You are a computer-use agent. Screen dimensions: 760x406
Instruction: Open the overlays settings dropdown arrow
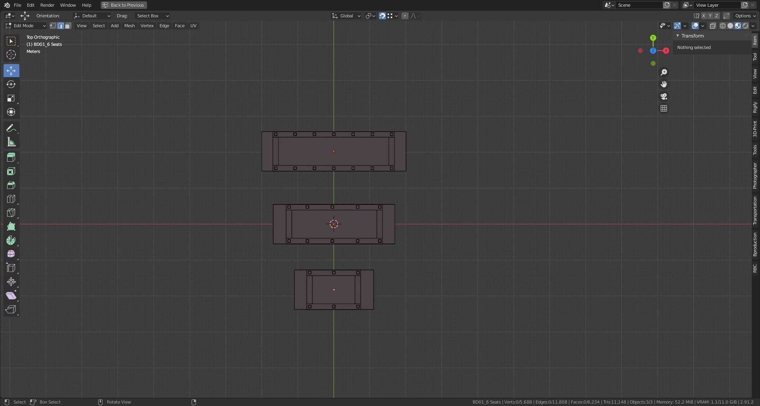[x=703, y=26]
